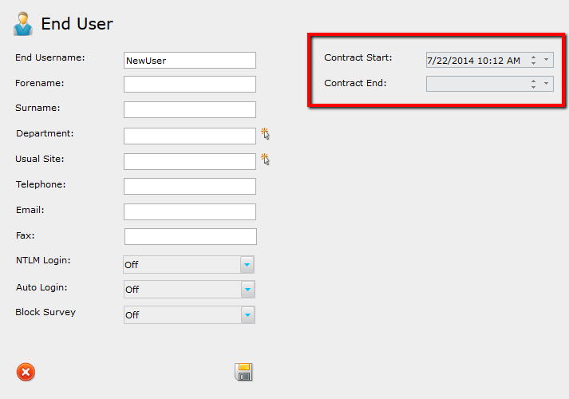Click the End Username label
Screen dimensions: 569x399
50,57
